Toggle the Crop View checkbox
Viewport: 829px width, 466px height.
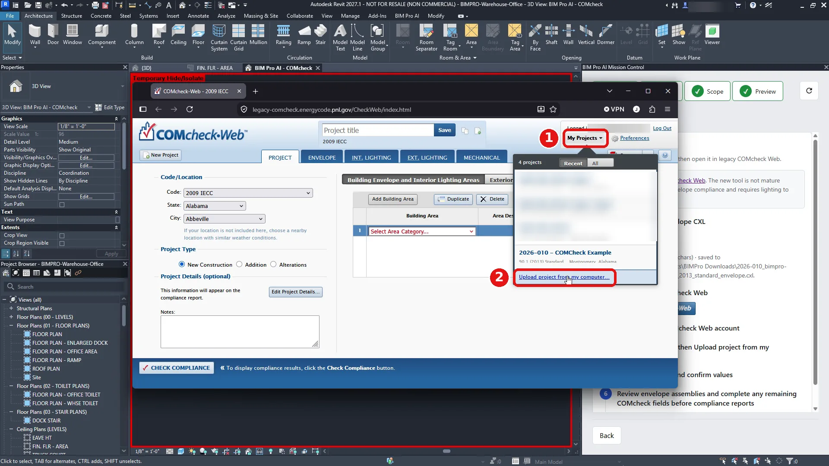(x=62, y=236)
